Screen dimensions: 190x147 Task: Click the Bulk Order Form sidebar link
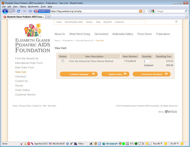pos(25,67)
